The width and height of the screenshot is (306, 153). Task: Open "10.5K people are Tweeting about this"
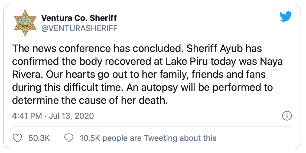[x=148, y=138]
